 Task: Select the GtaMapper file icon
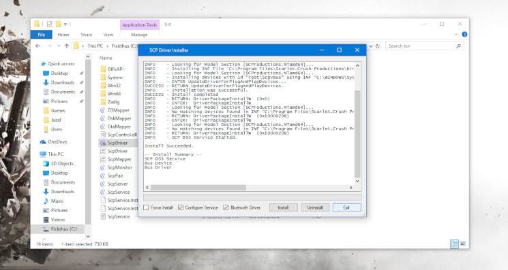(103, 126)
